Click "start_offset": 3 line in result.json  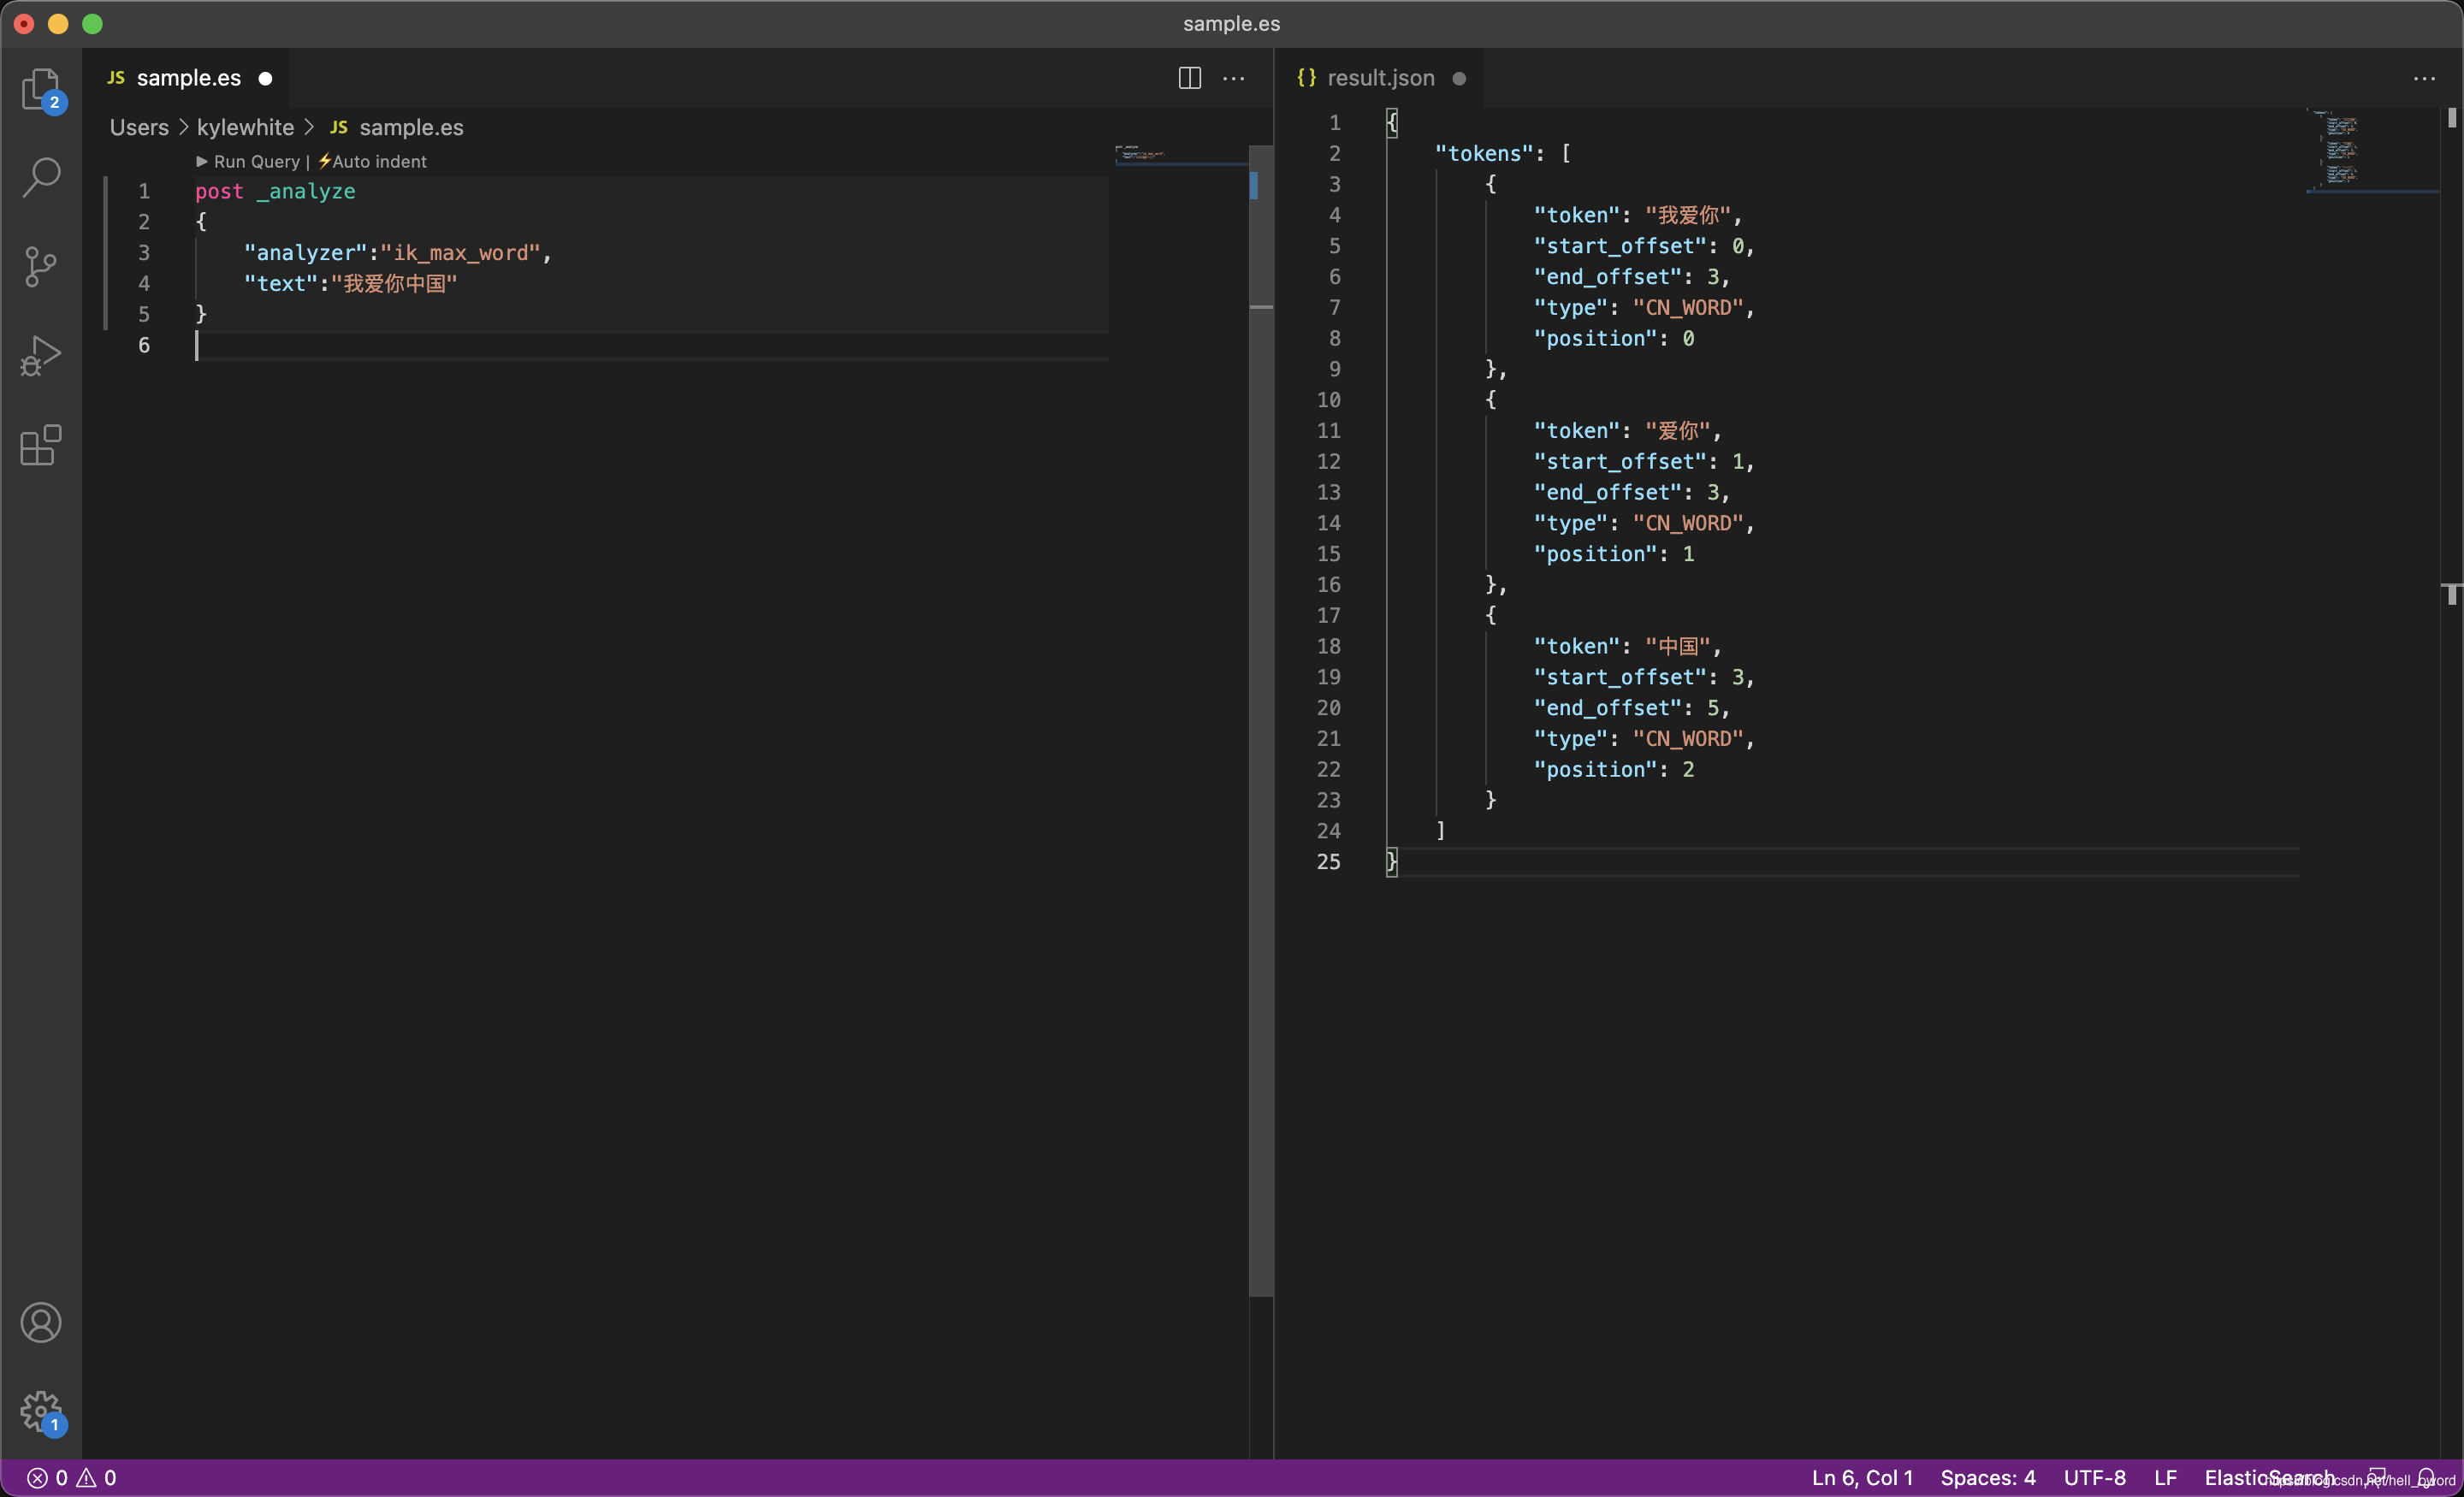tap(1644, 677)
